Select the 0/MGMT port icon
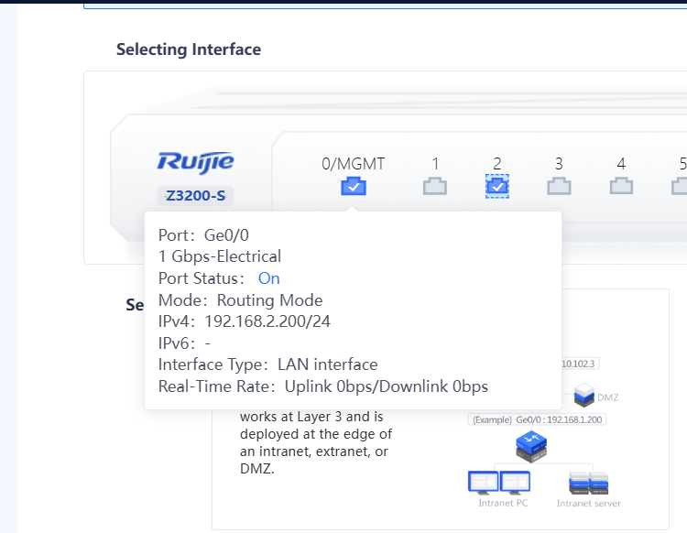Image resolution: width=687 pixels, height=533 pixels. (x=354, y=187)
